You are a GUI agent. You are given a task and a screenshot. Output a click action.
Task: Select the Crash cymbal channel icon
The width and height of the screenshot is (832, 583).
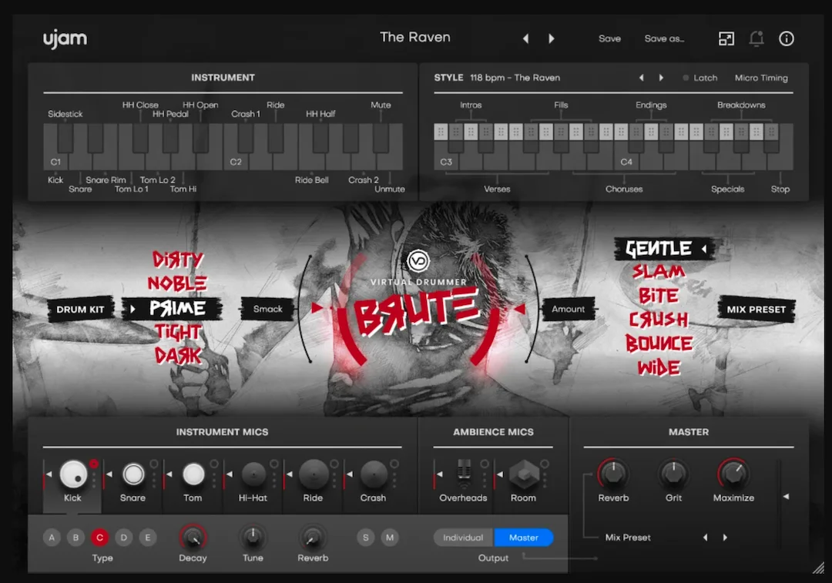click(374, 474)
